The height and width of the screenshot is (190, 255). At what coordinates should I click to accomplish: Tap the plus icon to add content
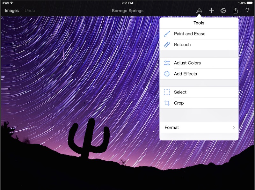(211, 11)
